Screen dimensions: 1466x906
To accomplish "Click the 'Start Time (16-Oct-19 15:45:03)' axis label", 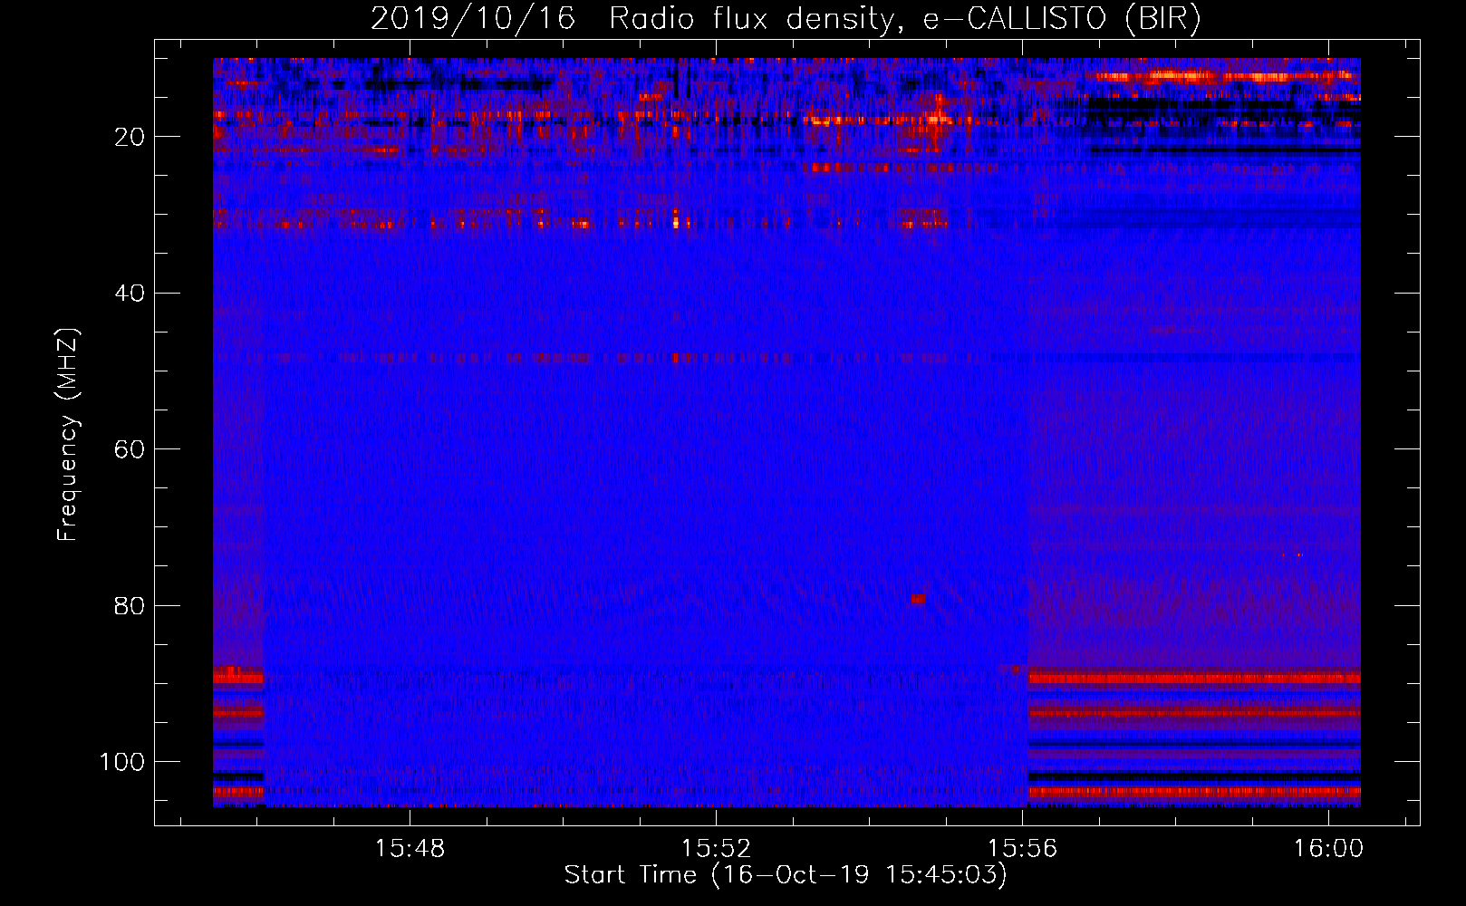I will point(786,875).
